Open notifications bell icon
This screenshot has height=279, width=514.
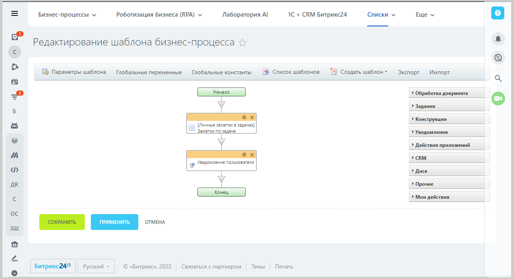click(x=498, y=39)
